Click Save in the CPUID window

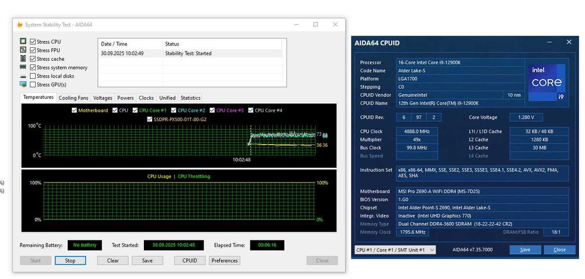525,250
